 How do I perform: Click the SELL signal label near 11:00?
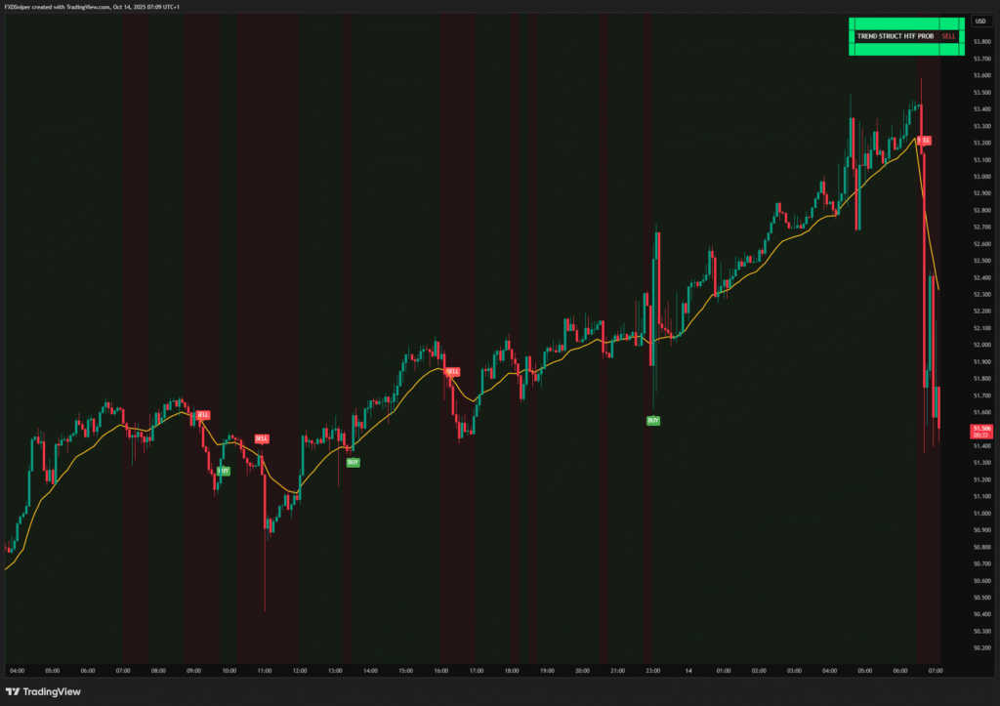point(262,439)
